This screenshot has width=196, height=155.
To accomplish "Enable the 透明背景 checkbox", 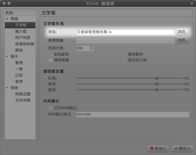I will [x=51, y=60].
